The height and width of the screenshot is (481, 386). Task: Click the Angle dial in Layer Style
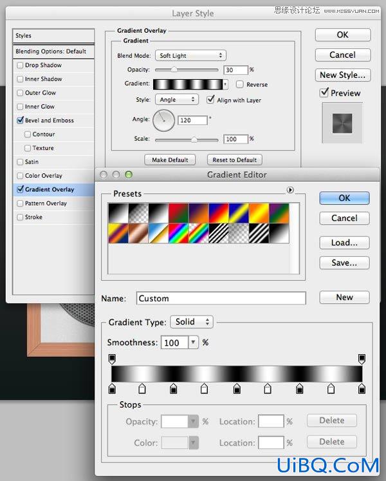163,120
